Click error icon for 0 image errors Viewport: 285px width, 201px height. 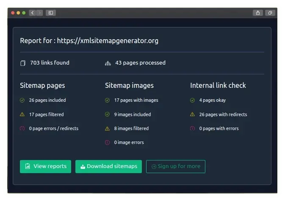pos(107,142)
